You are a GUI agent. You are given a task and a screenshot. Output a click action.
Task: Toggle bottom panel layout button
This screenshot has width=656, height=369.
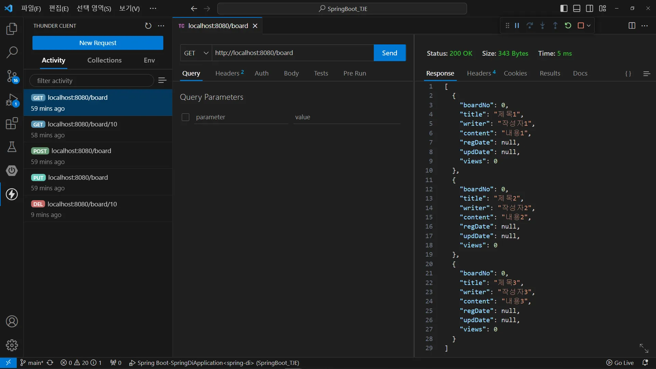(x=577, y=9)
